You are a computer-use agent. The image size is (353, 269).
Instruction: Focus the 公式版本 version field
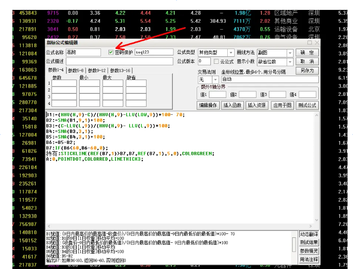coord(204,61)
